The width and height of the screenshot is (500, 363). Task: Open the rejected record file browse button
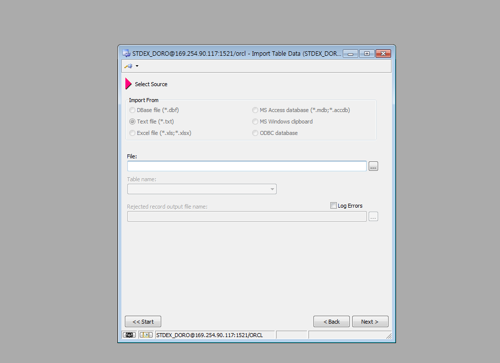pos(374,217)
